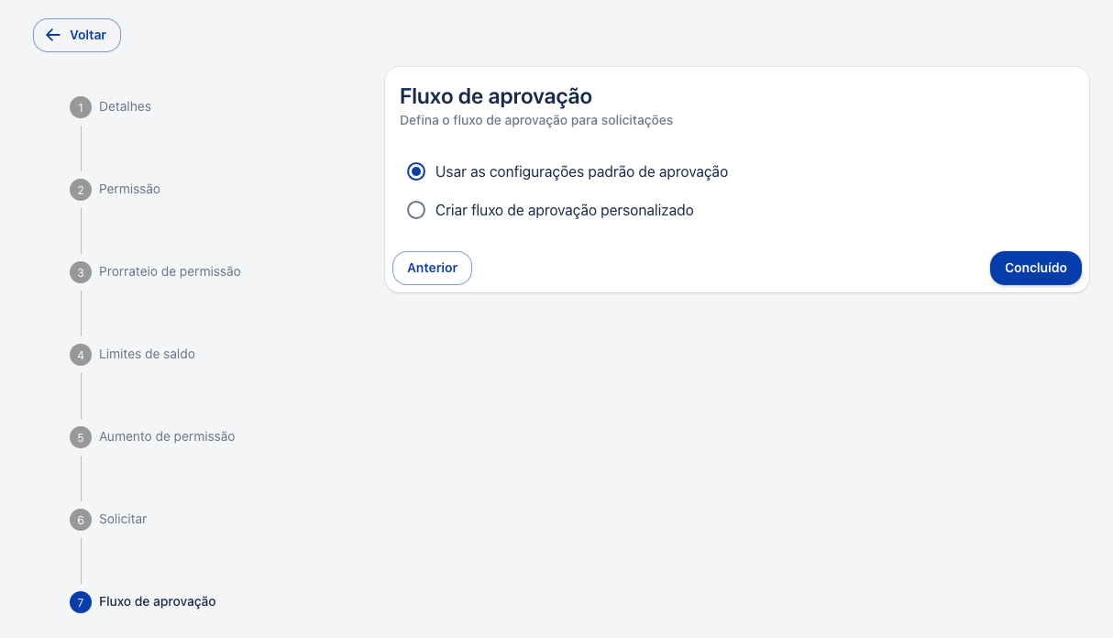Select Fluxo de aprovação step label in sidebar
Viewport: 1113px width, 638px height.
click(158, 601)
